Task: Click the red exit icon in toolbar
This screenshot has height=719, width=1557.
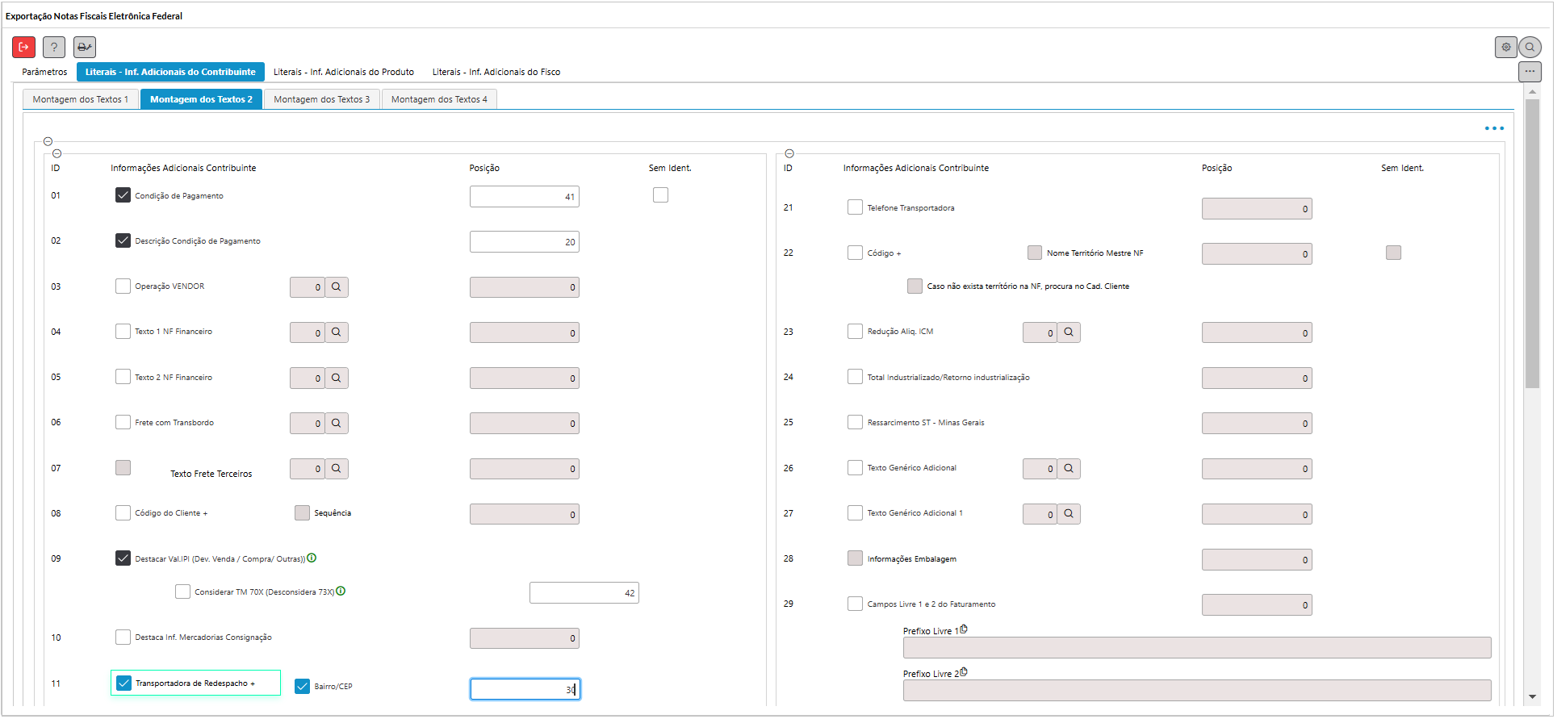Action: tap(24, 48)
